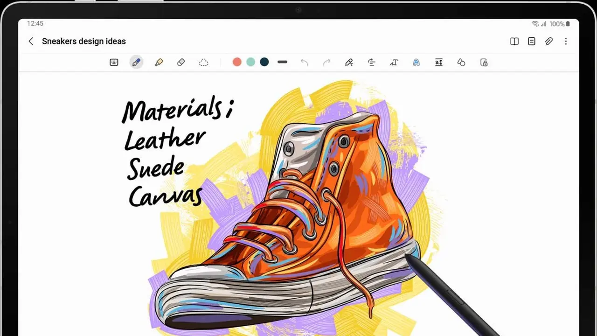The image size is (597, 336).
Task: Edit the note title Sneakers design ideas
Action: pyautogui.click(x=84, y=41)
